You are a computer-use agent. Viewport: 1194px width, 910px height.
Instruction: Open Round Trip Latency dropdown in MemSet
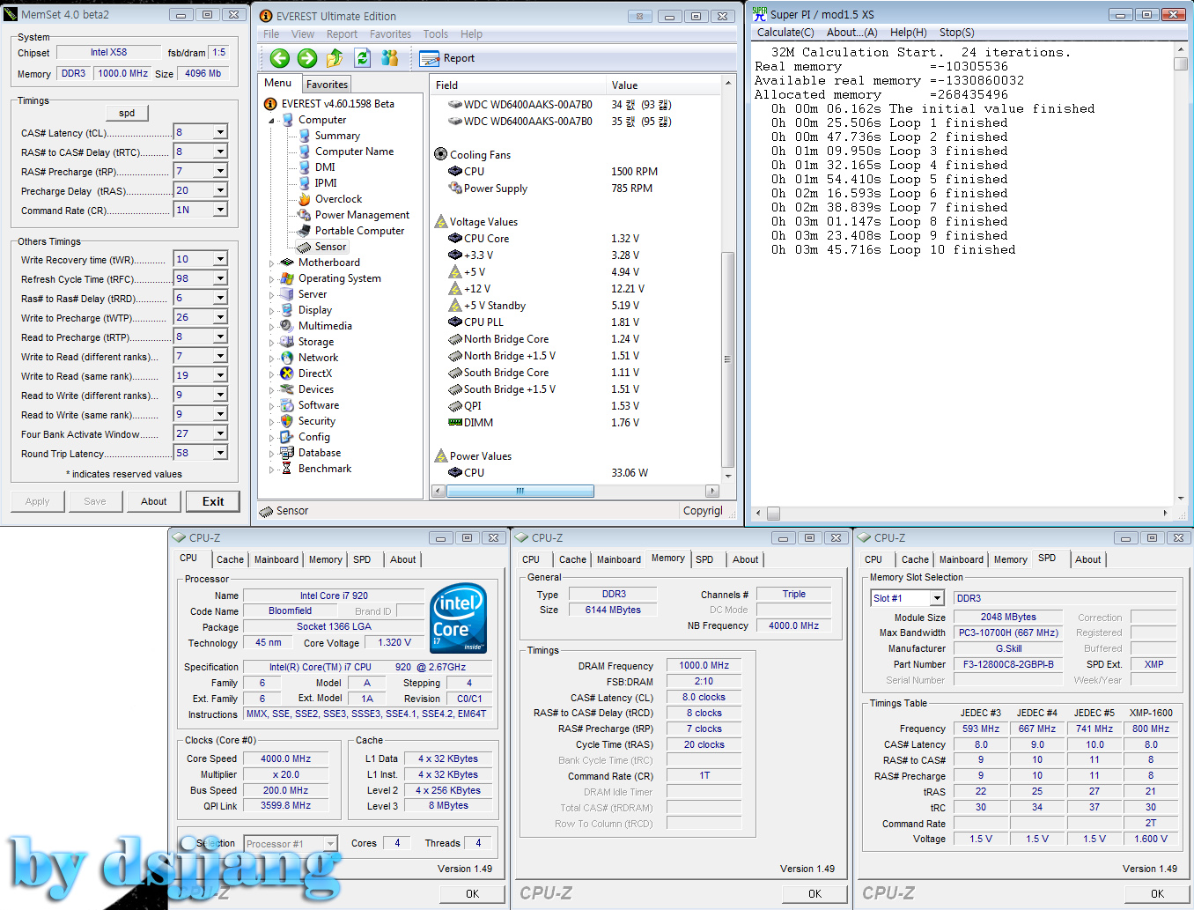pyautogui.click(x=220, y=453)
